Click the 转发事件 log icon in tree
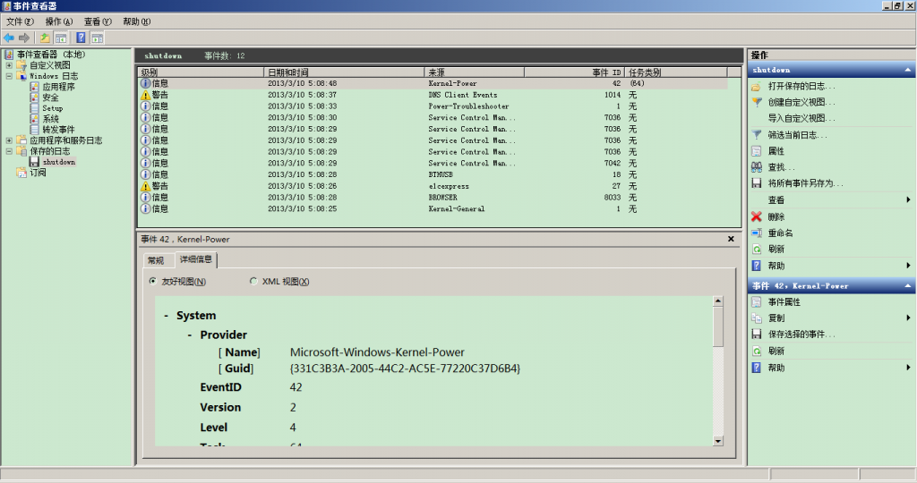The image size is (917, 483). 35,129
